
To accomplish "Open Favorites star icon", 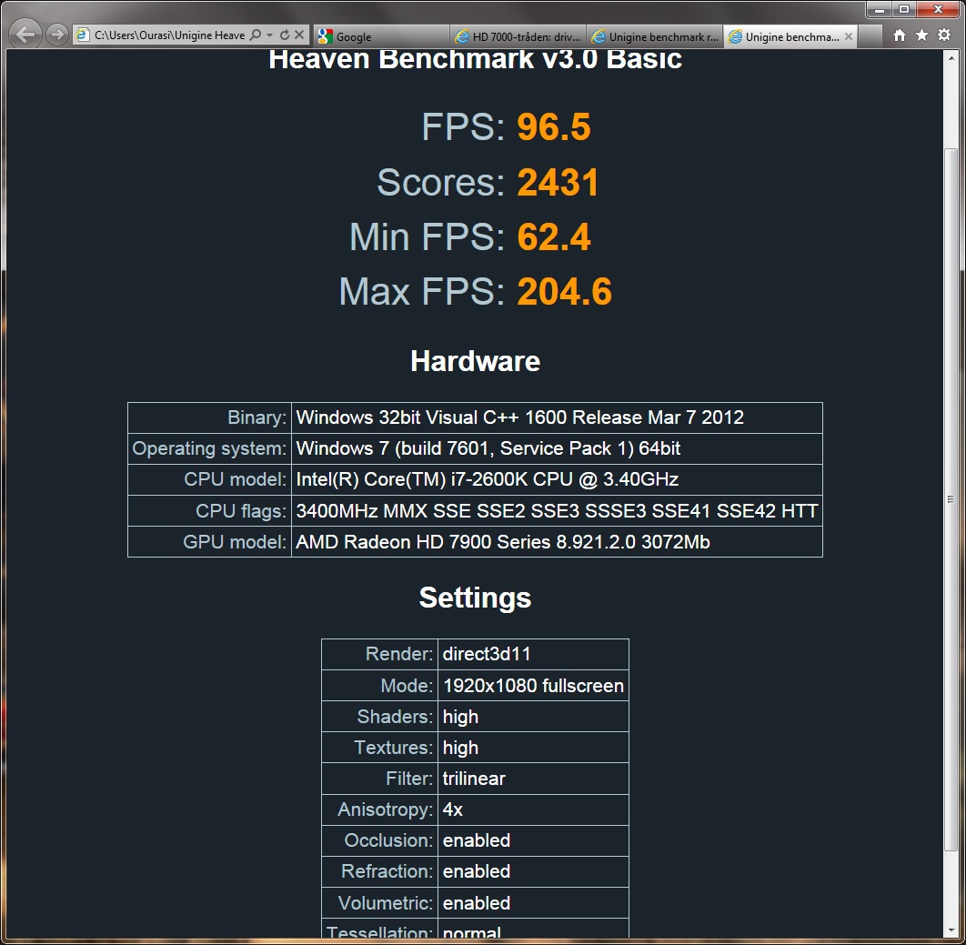I will (921, 35).
